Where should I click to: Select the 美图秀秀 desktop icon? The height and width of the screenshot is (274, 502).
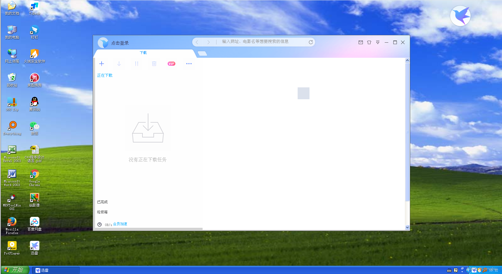click(34, 80)
